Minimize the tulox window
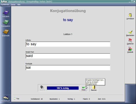The height and width of the screenshot is (104, 136). pos(130,2)
